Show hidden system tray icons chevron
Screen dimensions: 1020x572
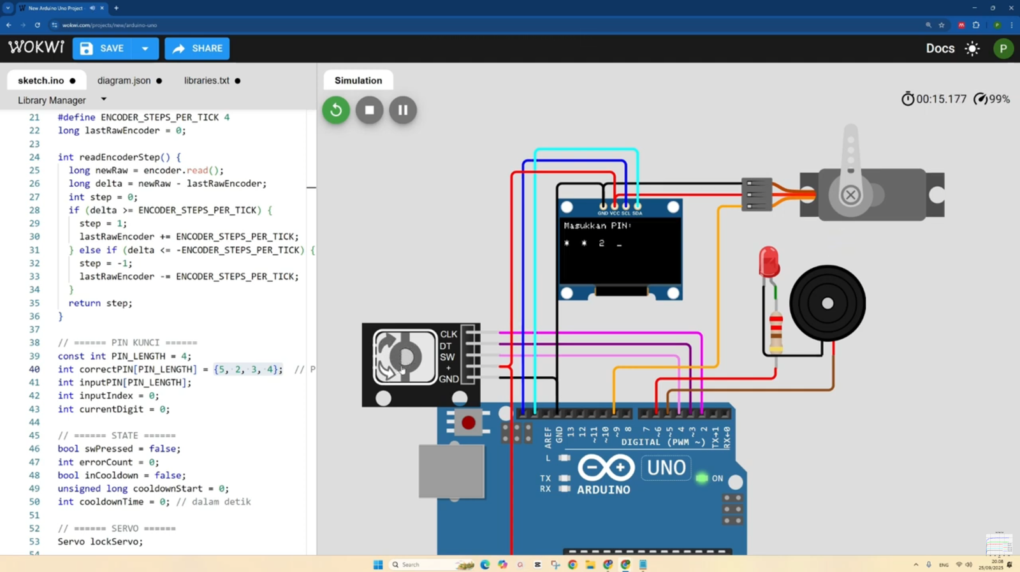pyautogui.click(x=916, y=564)
